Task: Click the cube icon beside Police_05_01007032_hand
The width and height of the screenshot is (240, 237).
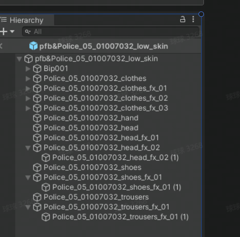Action: (37, 118)
